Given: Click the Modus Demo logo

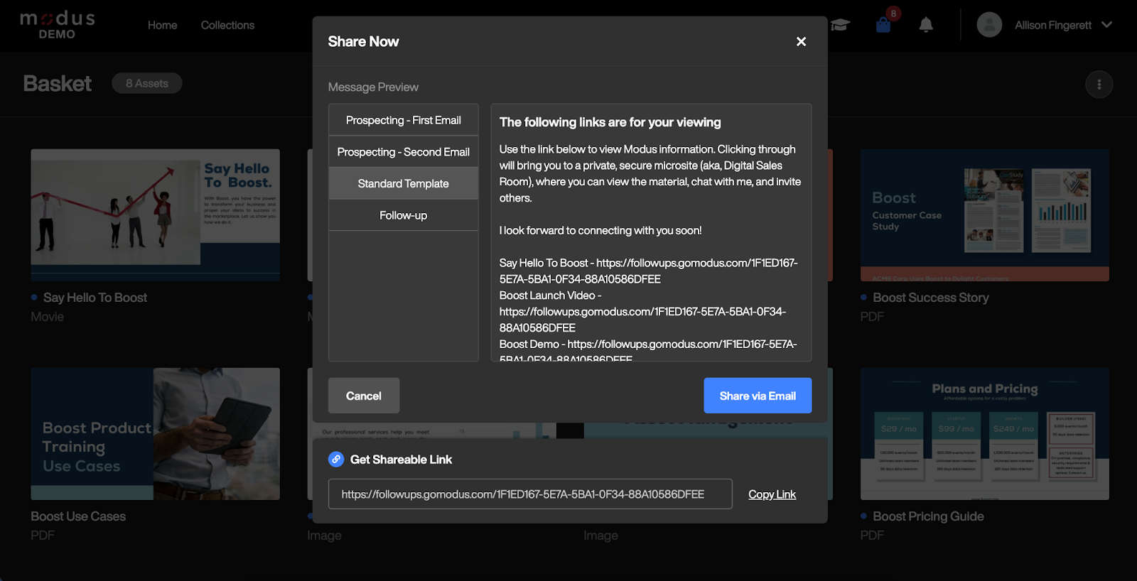Looking at the screenshot, I should [x=58, y=25].
